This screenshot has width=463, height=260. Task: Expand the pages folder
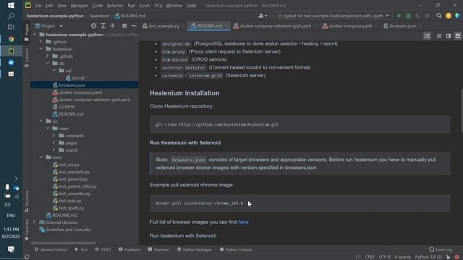(54, 143)
